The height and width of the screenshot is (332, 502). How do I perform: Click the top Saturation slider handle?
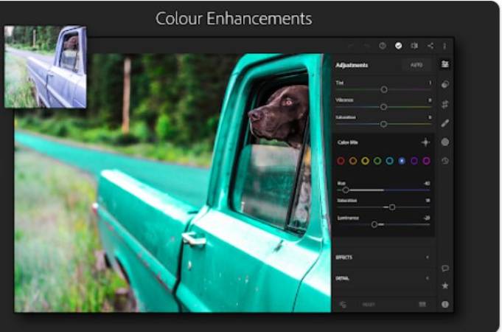[383, 124]
